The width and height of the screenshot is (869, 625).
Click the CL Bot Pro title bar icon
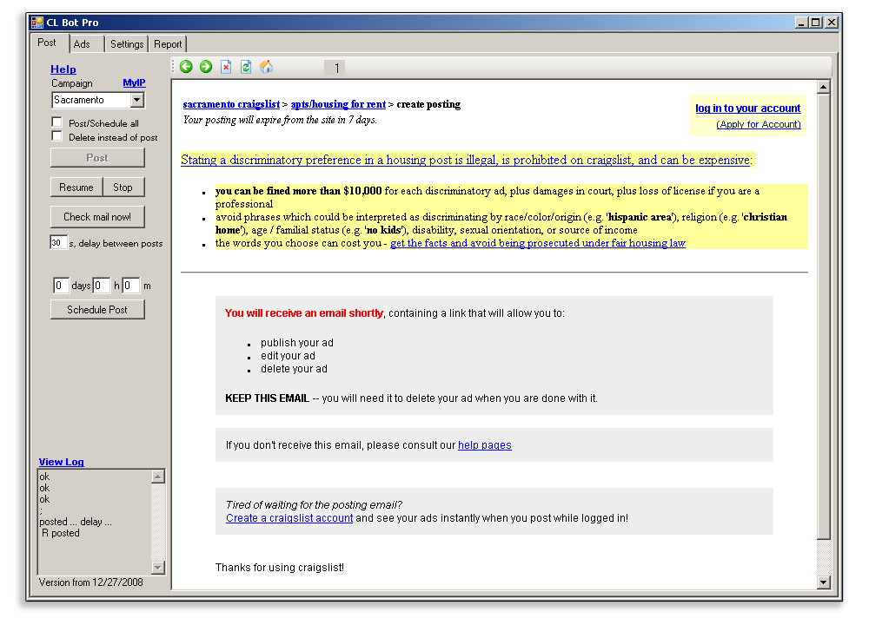[x=37, y=23]
